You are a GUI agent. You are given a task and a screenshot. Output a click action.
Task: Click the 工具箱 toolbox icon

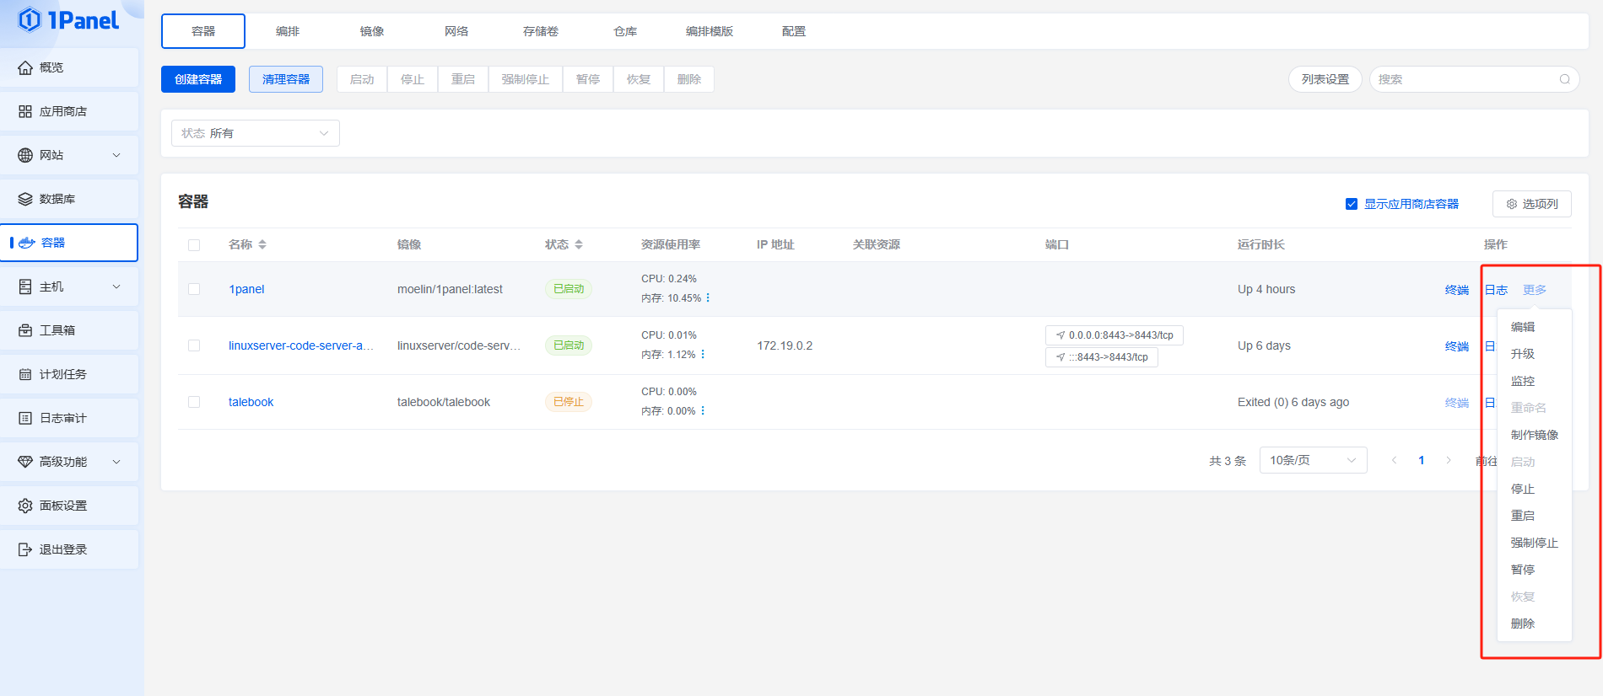[x=25, y=330]
